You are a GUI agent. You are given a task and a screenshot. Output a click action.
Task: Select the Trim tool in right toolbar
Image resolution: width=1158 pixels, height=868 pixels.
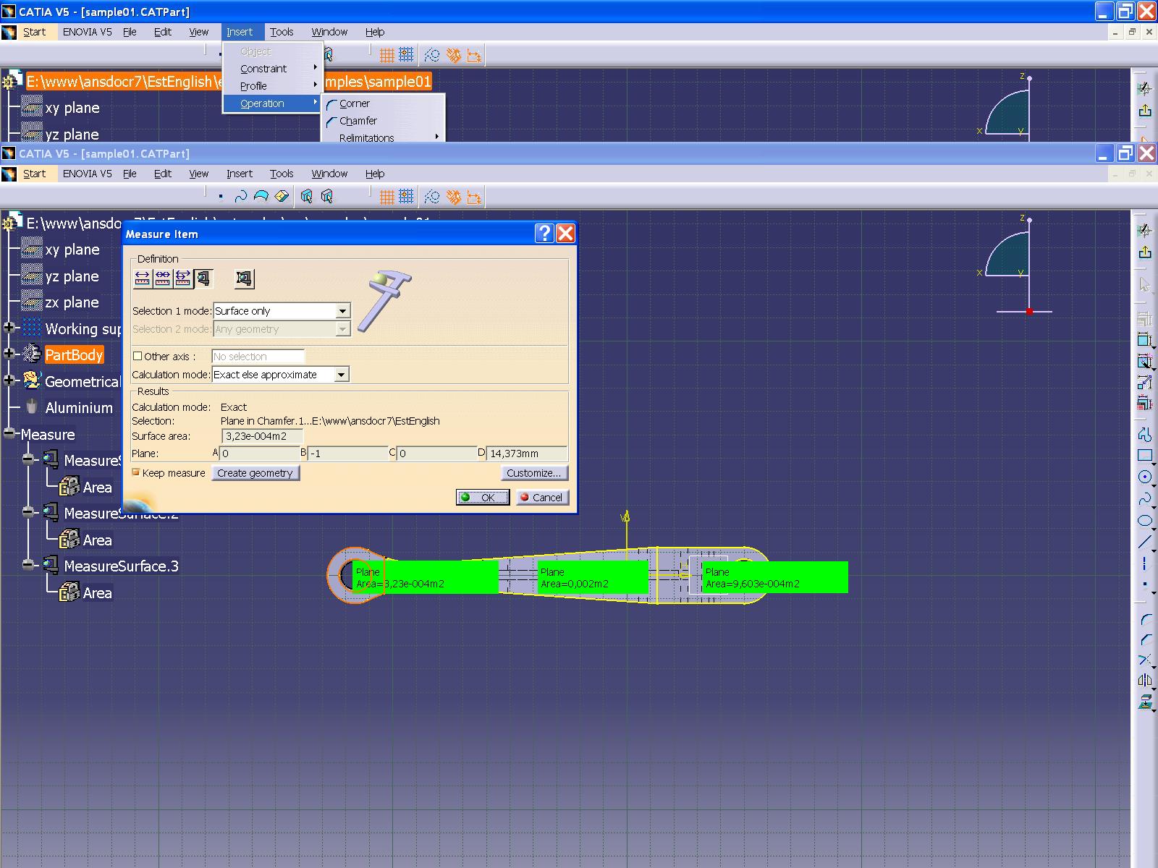(x=1144, y=660)
